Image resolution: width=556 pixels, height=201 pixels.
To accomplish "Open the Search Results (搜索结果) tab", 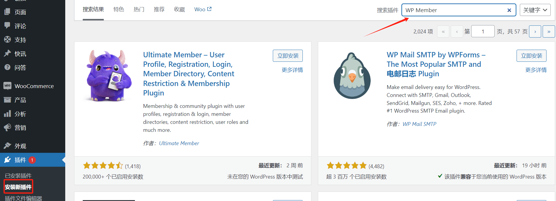I will coord(93,9).
